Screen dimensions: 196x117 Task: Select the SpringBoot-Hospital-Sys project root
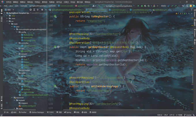pos(19,13)
